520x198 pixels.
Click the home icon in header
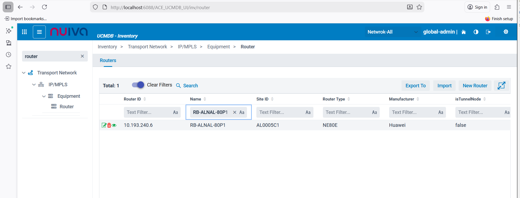(463, 32)
